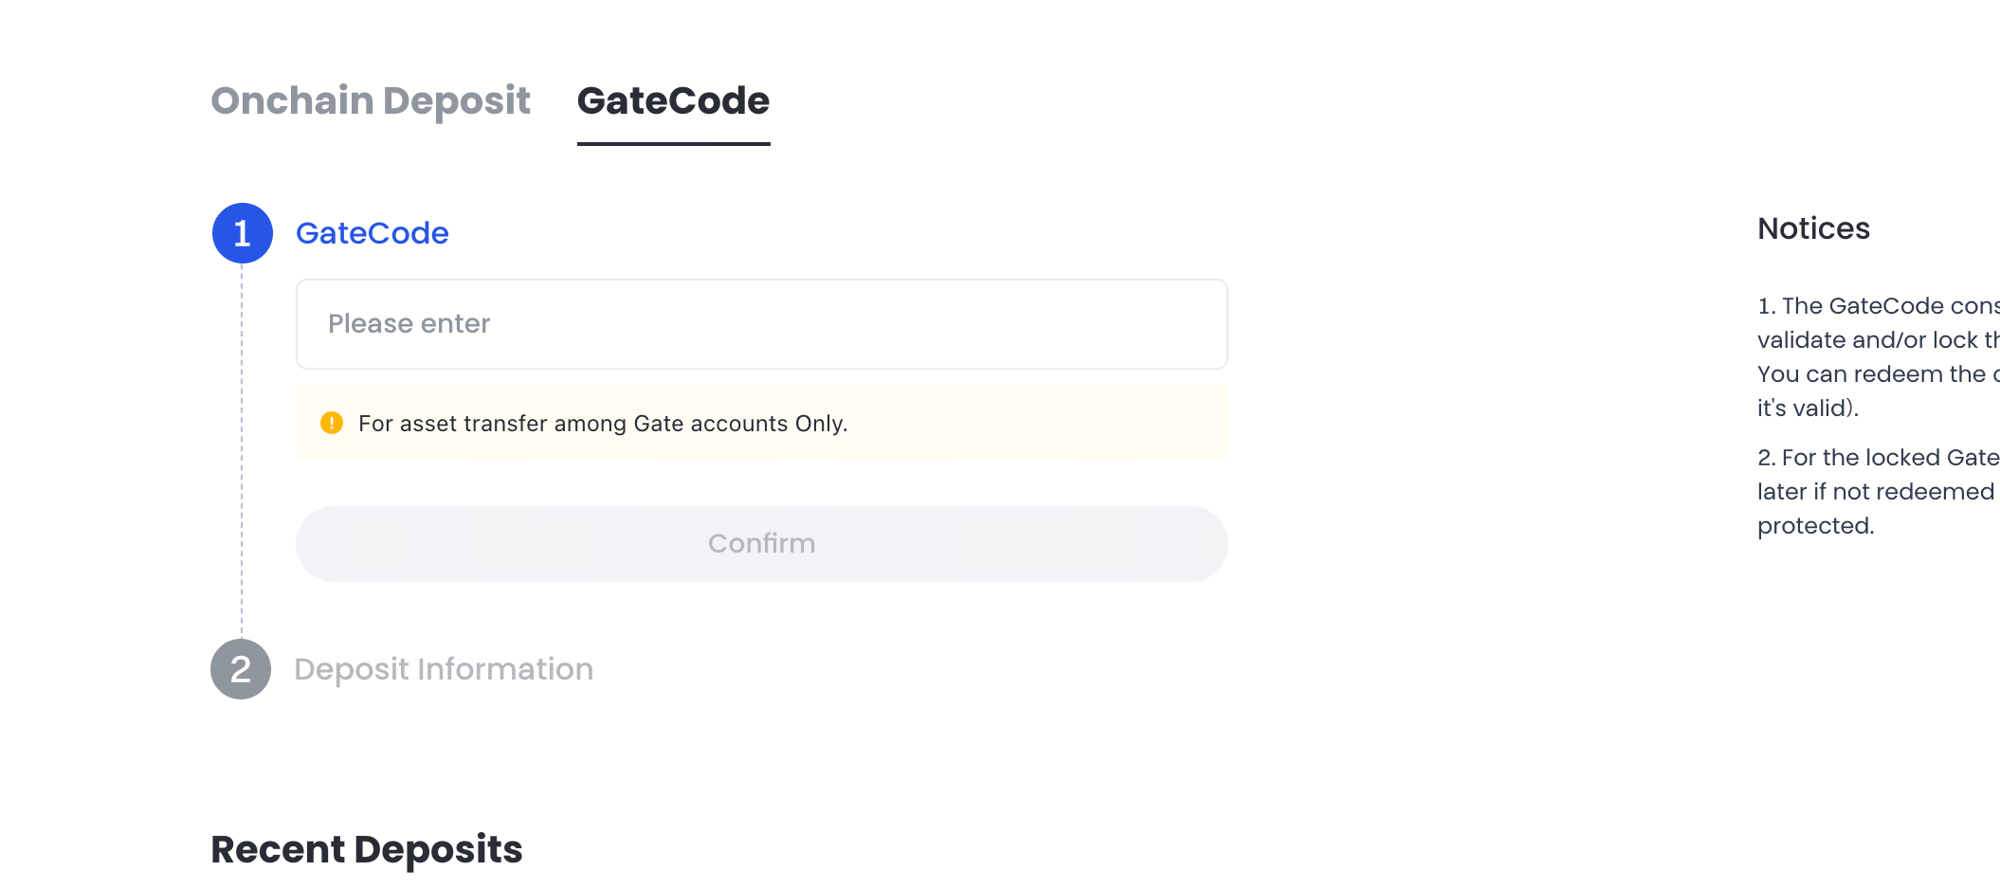This screenshot has height=889, width=2000.
Task: Click the Notices heading
Action: [x=1813, y=228]
